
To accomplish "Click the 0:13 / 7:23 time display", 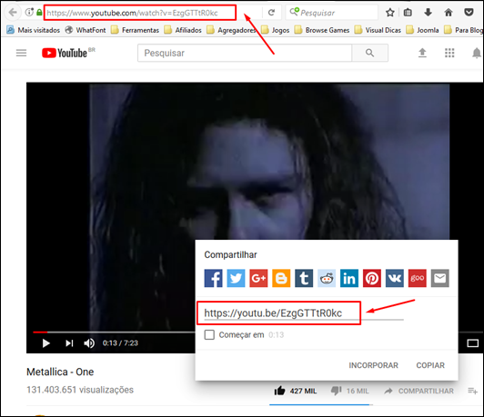I will 120,343.
